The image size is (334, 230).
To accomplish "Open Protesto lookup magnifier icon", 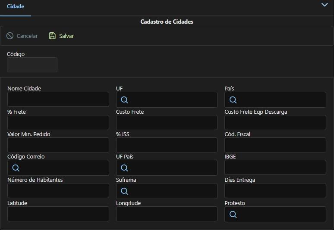I will pyautogui.click(x=233, y=214).
